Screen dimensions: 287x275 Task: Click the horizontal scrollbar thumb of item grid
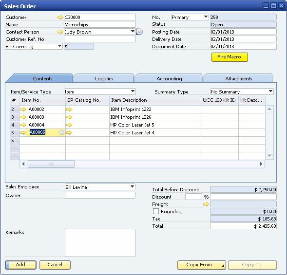point(51,164)
